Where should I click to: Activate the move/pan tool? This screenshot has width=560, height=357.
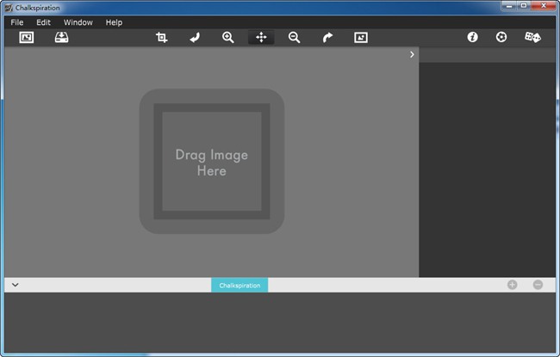click(261, 37)
